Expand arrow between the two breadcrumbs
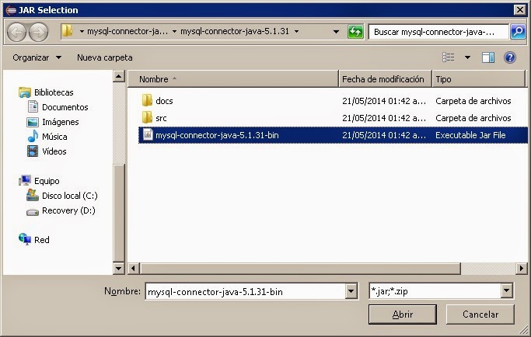The image size is (531, 337). tap(174, 32)
